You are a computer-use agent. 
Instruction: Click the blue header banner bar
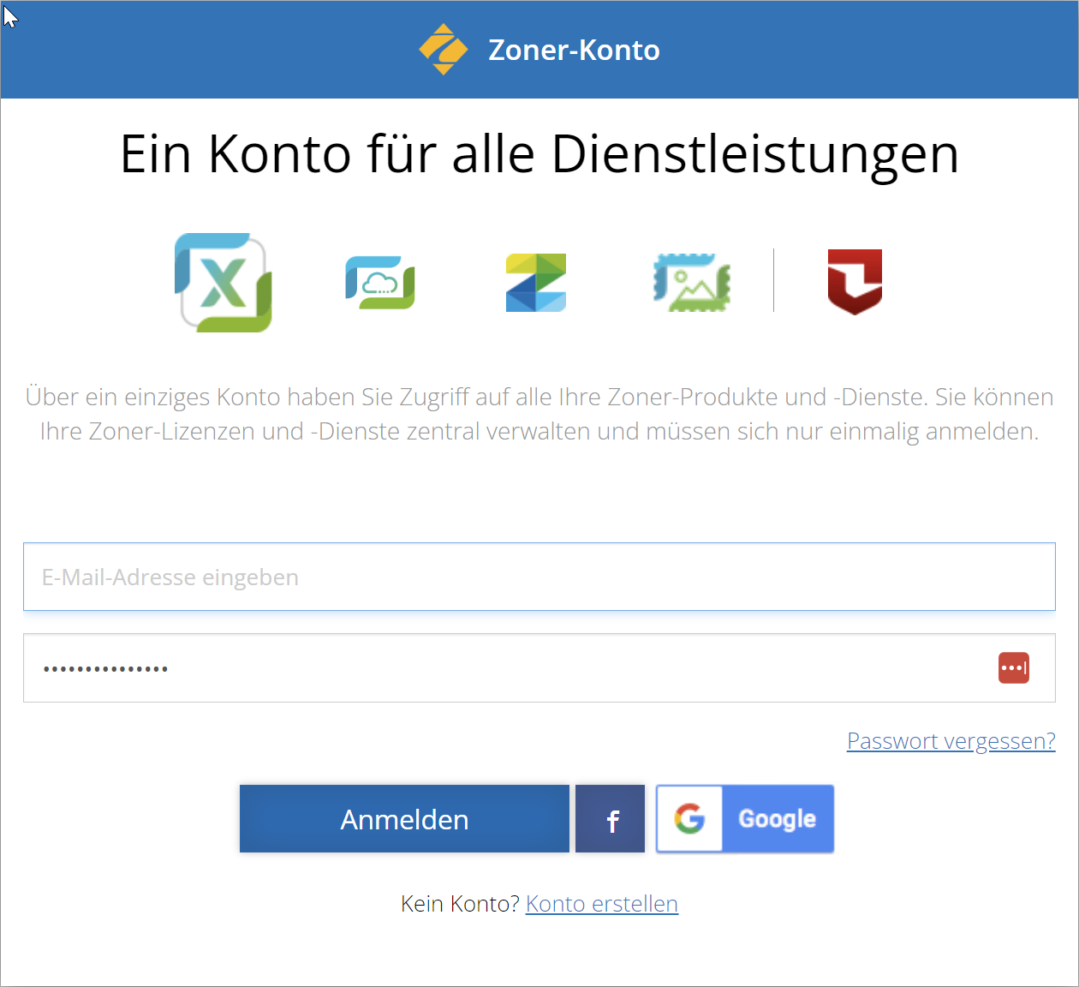click(x=171, y=50)
